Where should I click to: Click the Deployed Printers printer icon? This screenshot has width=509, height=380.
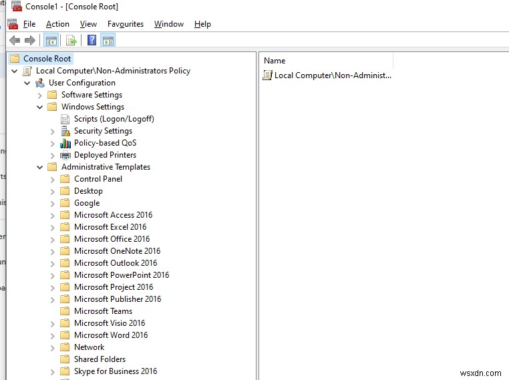coord(65,155)
